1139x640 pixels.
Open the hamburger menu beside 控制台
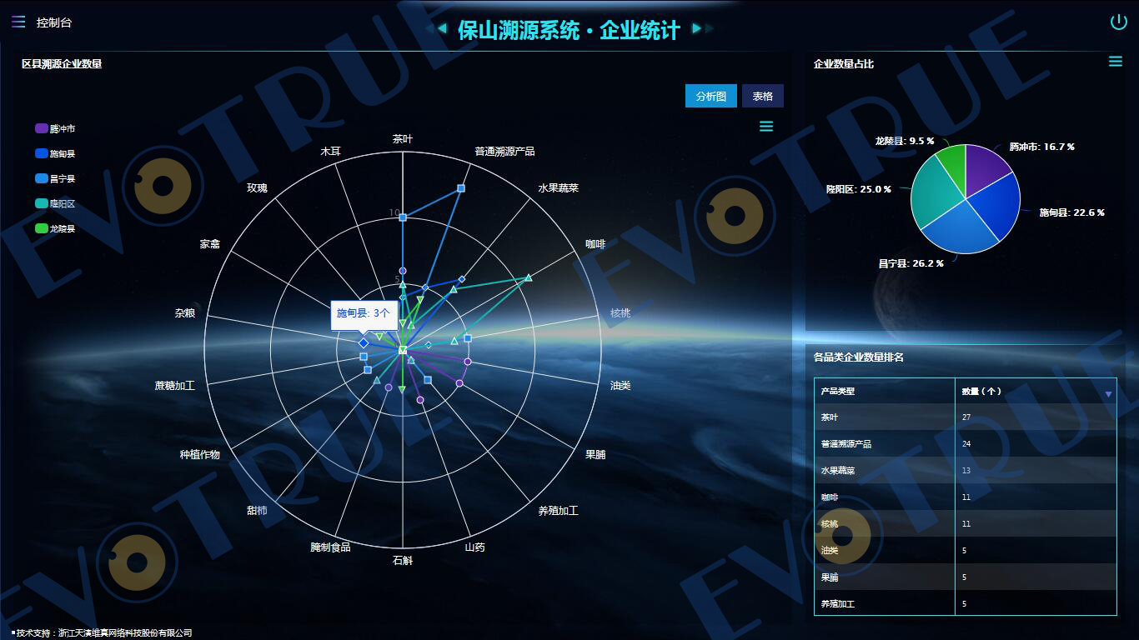18,22
